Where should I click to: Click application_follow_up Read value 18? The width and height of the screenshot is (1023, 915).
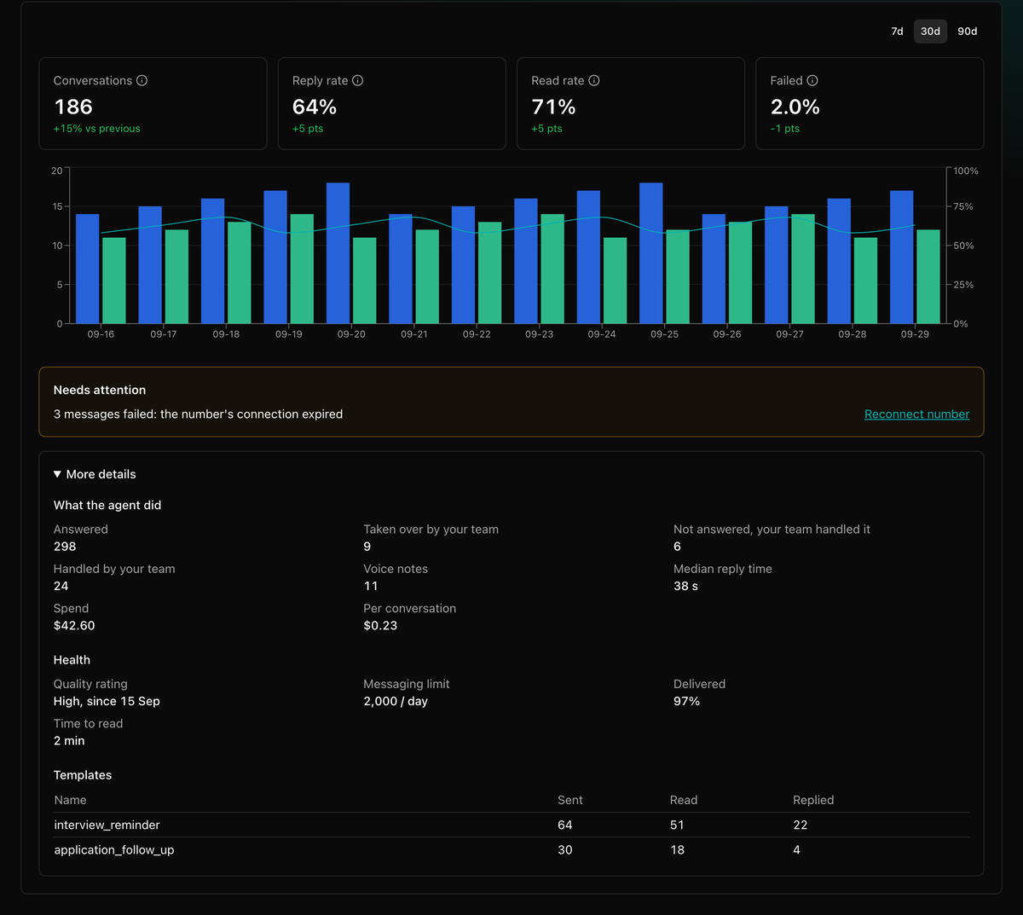click(678, 850)
